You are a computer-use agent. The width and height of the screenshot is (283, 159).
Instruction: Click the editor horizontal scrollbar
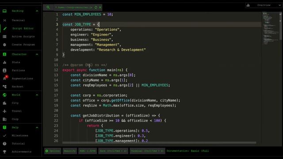pos(159,143)
